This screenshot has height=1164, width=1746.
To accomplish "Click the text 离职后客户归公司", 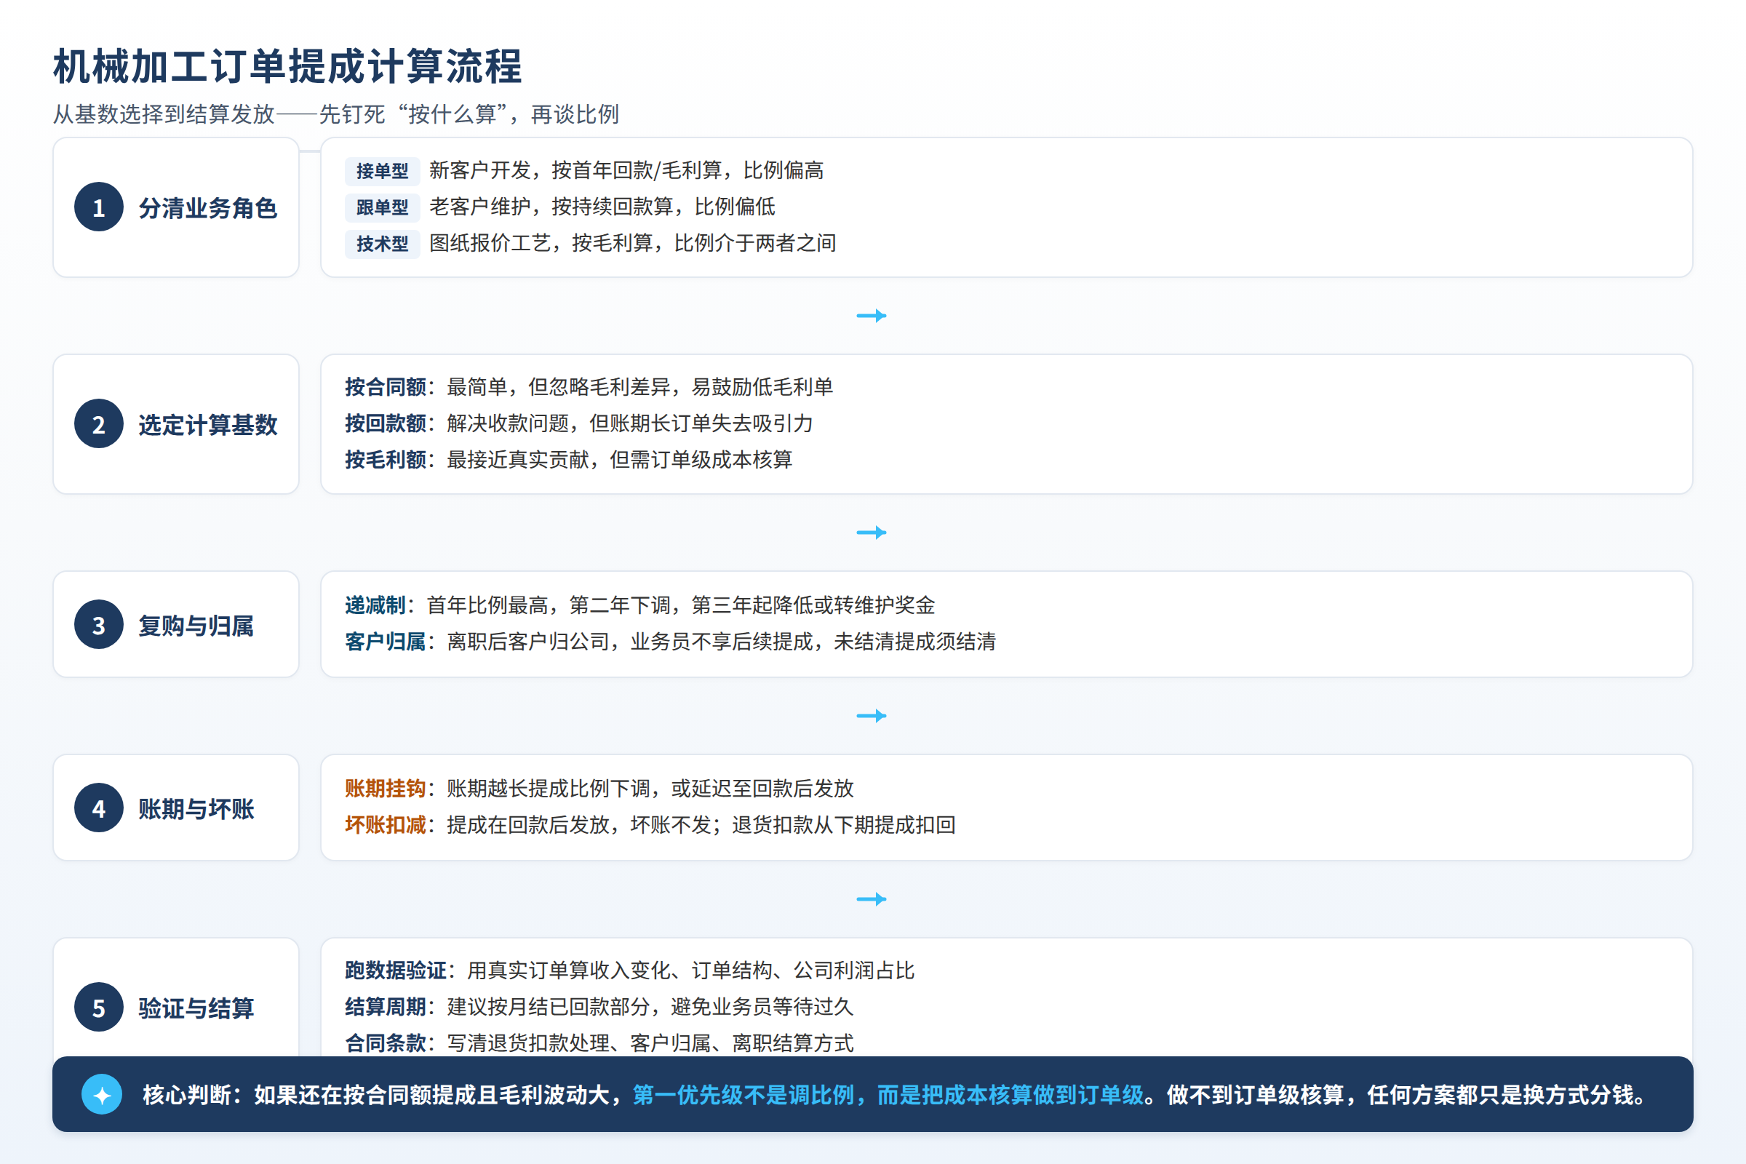I will (x=529, y=642).
